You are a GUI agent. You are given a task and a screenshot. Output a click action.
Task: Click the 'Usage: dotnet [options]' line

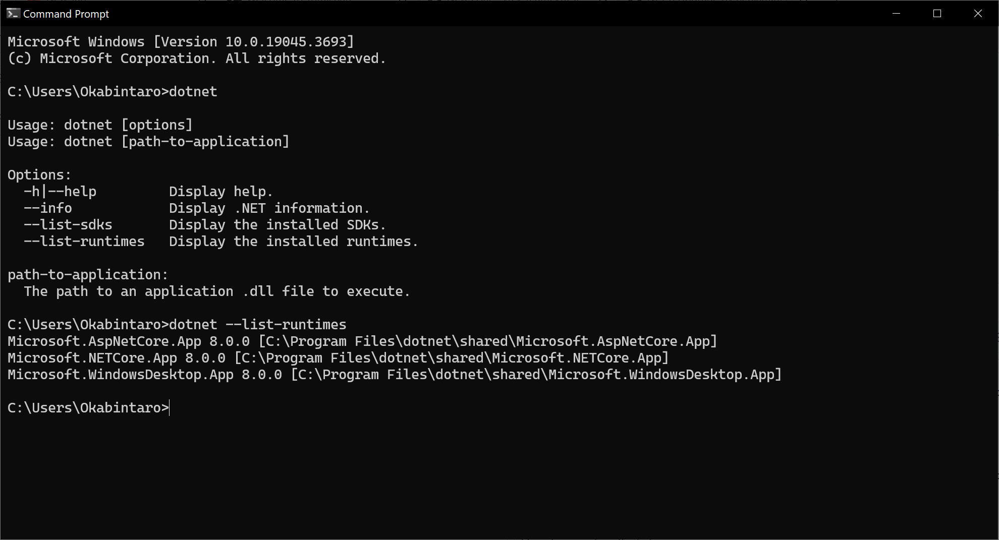pos(99,125)
